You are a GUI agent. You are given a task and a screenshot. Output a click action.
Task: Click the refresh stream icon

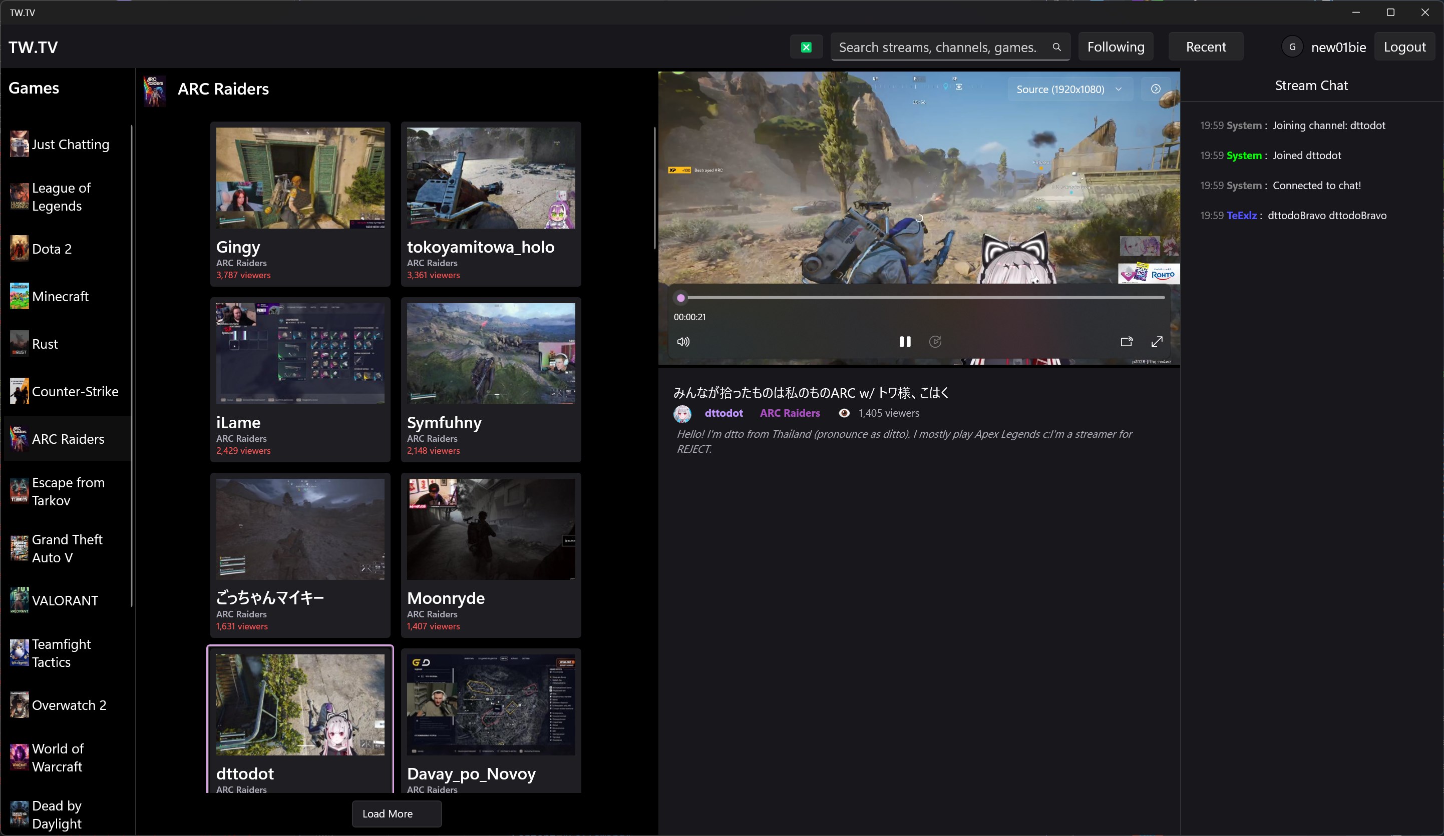click(935, 342)
